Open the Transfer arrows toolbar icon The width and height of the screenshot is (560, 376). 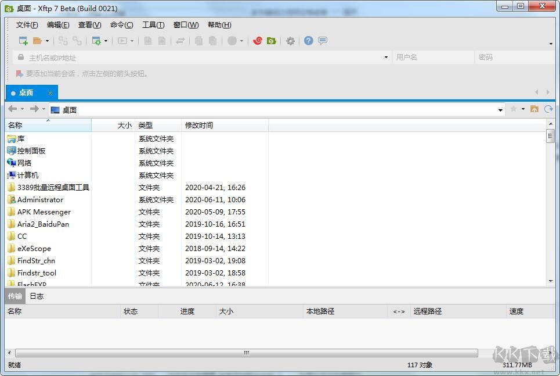coord(180,41)
